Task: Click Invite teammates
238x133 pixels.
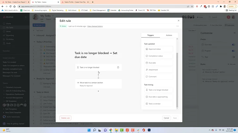Action: 12,117
